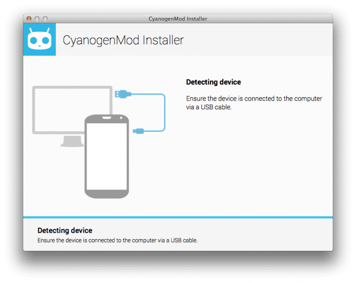Image resolution: width=356 pixels, height=283 pixels.
Task: Click the smartphone illustration's white screen
Action: pos(106,157)
